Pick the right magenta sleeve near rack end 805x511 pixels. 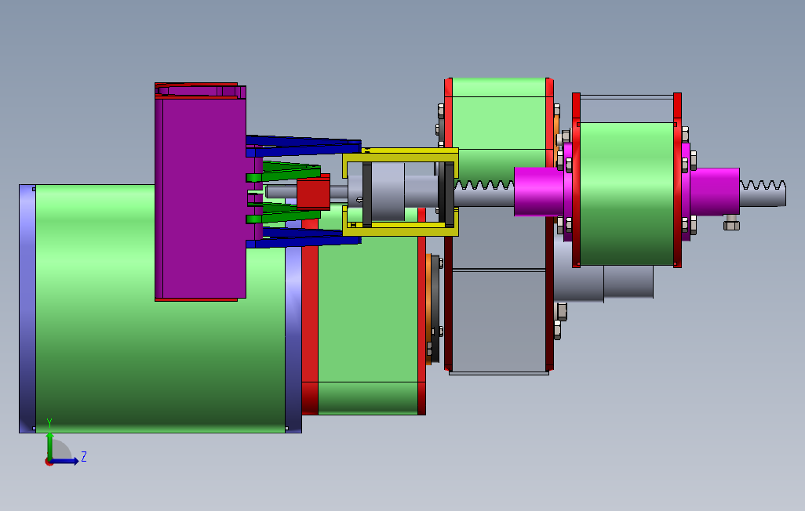pyautogui.click(x=715, y=191)
